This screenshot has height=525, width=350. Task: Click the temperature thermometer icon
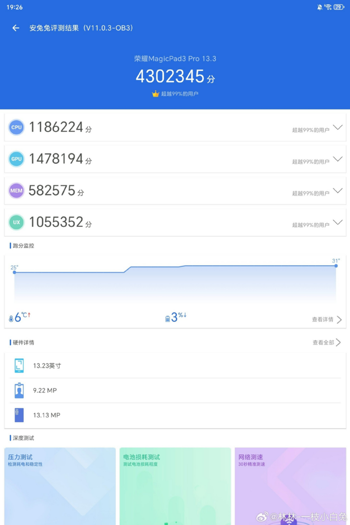(x=11, y=317)
